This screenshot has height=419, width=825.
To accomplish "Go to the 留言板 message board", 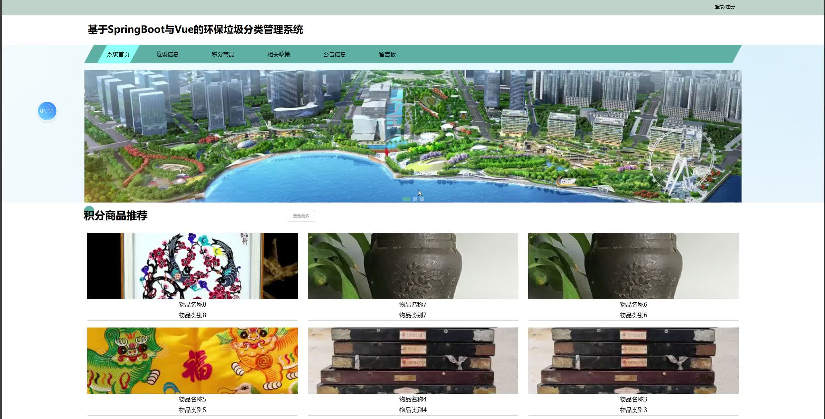I will [x=387, y=54].
